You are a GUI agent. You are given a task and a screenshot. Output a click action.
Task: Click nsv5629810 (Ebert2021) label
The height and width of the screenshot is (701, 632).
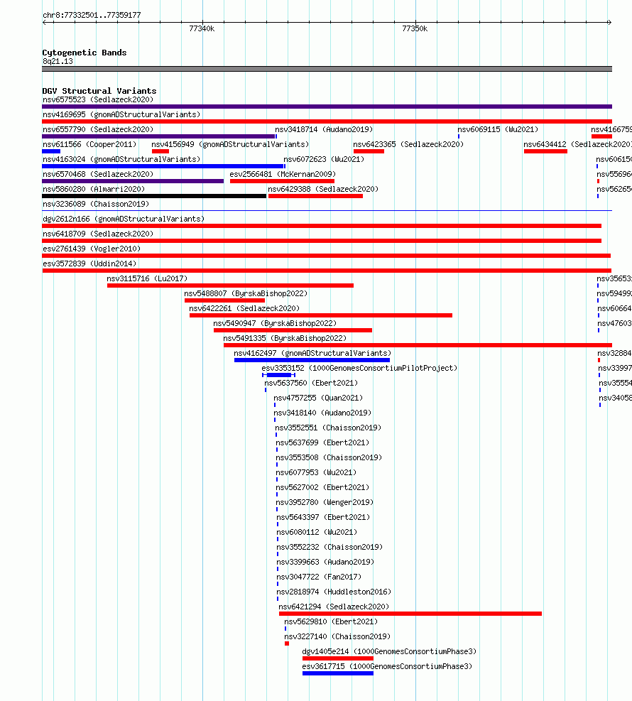pos(331,621)
